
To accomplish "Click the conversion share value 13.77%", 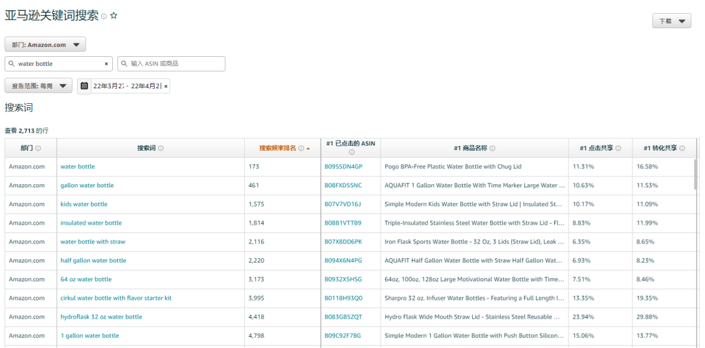I will point(646,336).
